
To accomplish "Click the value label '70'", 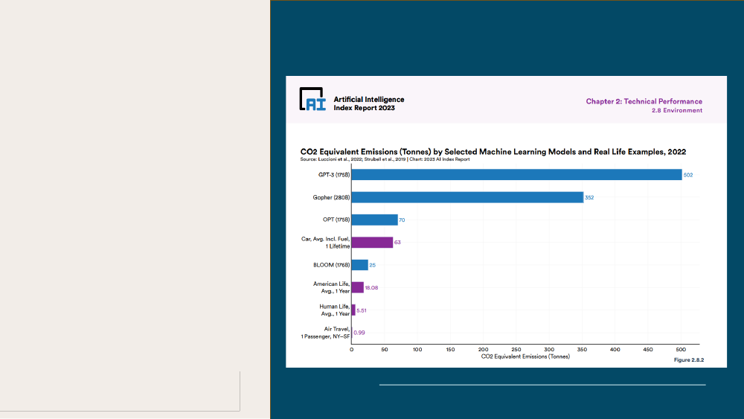I will [x=402, y=220].
